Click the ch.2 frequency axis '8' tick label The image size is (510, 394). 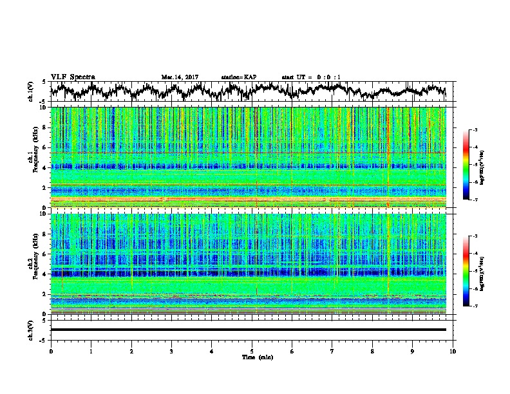(x=45, y=234)
